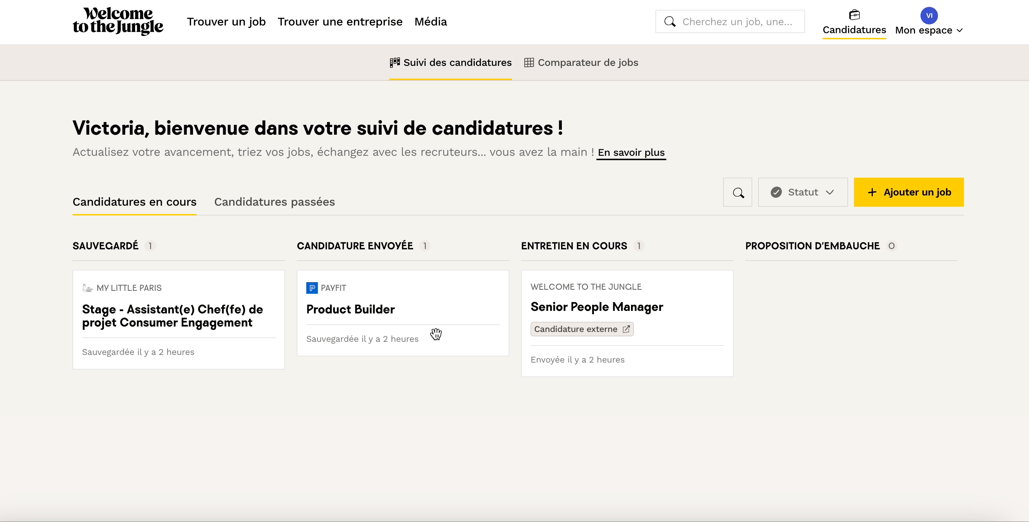Click the VI user avatar

point(929,16)
